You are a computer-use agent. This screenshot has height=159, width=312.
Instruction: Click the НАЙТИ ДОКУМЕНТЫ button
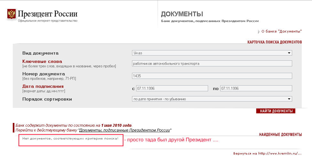tap(276, 111)
